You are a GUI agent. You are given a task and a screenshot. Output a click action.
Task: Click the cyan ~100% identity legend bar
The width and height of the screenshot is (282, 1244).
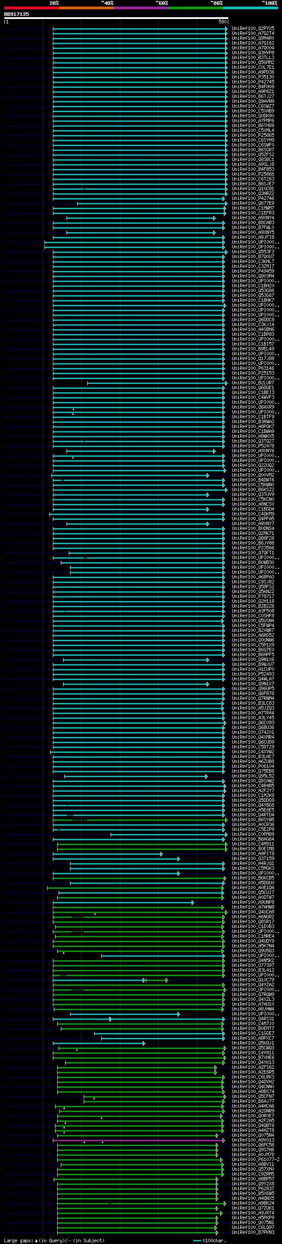[x=250, y=8]
